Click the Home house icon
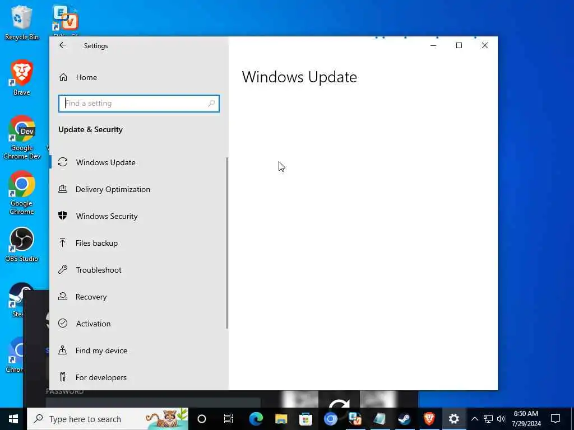 coord(63,77)
